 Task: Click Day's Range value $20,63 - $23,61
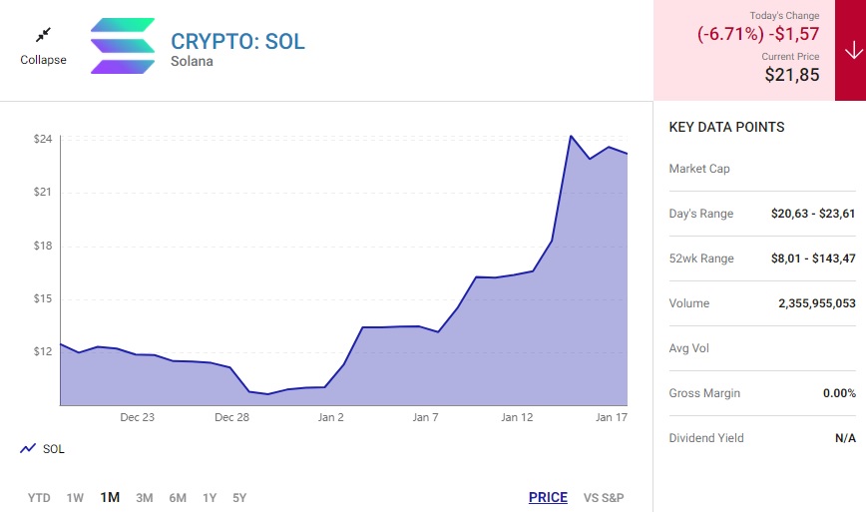(x=813, y=214)
